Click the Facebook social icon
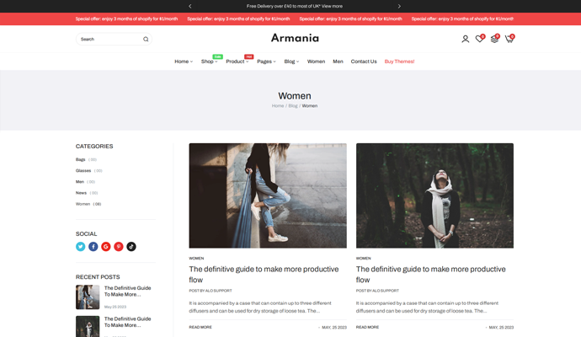This screenshot has width=581, height=337. point(93,247)
